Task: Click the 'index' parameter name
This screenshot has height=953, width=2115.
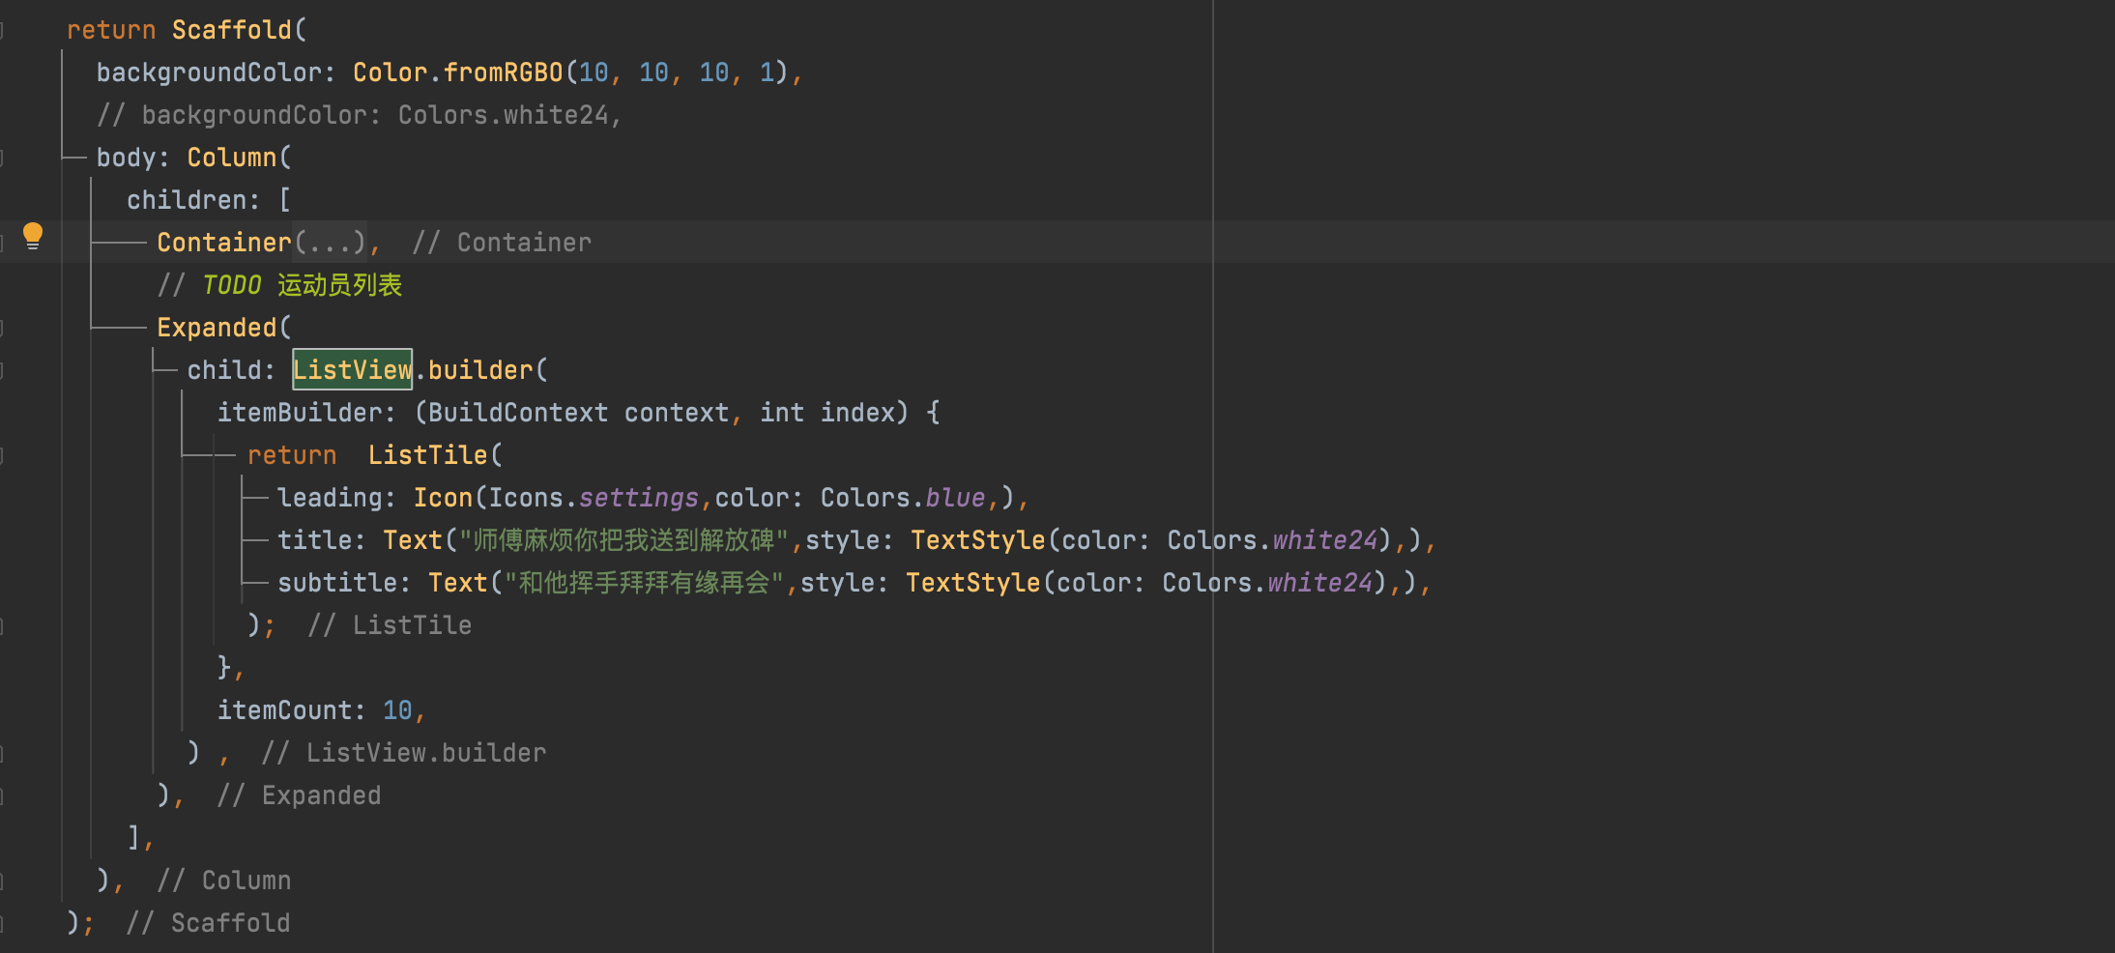Action: pos(857,412)
